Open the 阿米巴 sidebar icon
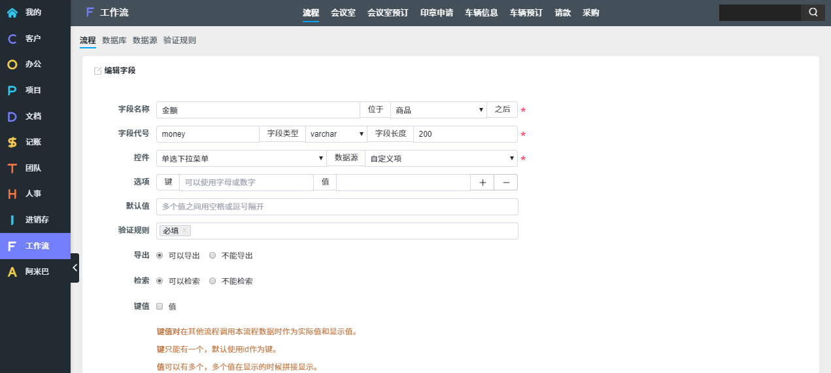This screenshot has height=373, width=831. [12, 272]
